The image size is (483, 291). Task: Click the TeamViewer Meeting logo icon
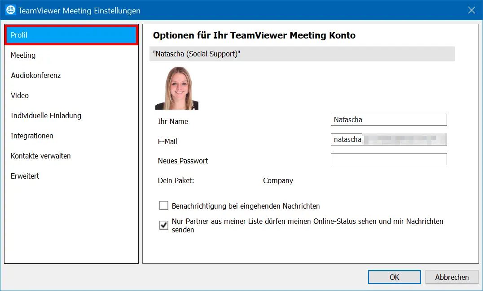(11, 10)
